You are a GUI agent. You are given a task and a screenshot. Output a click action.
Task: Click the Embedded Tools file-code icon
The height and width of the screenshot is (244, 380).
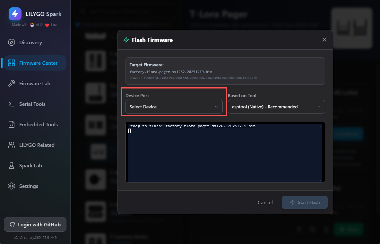[x=12, y=125]
